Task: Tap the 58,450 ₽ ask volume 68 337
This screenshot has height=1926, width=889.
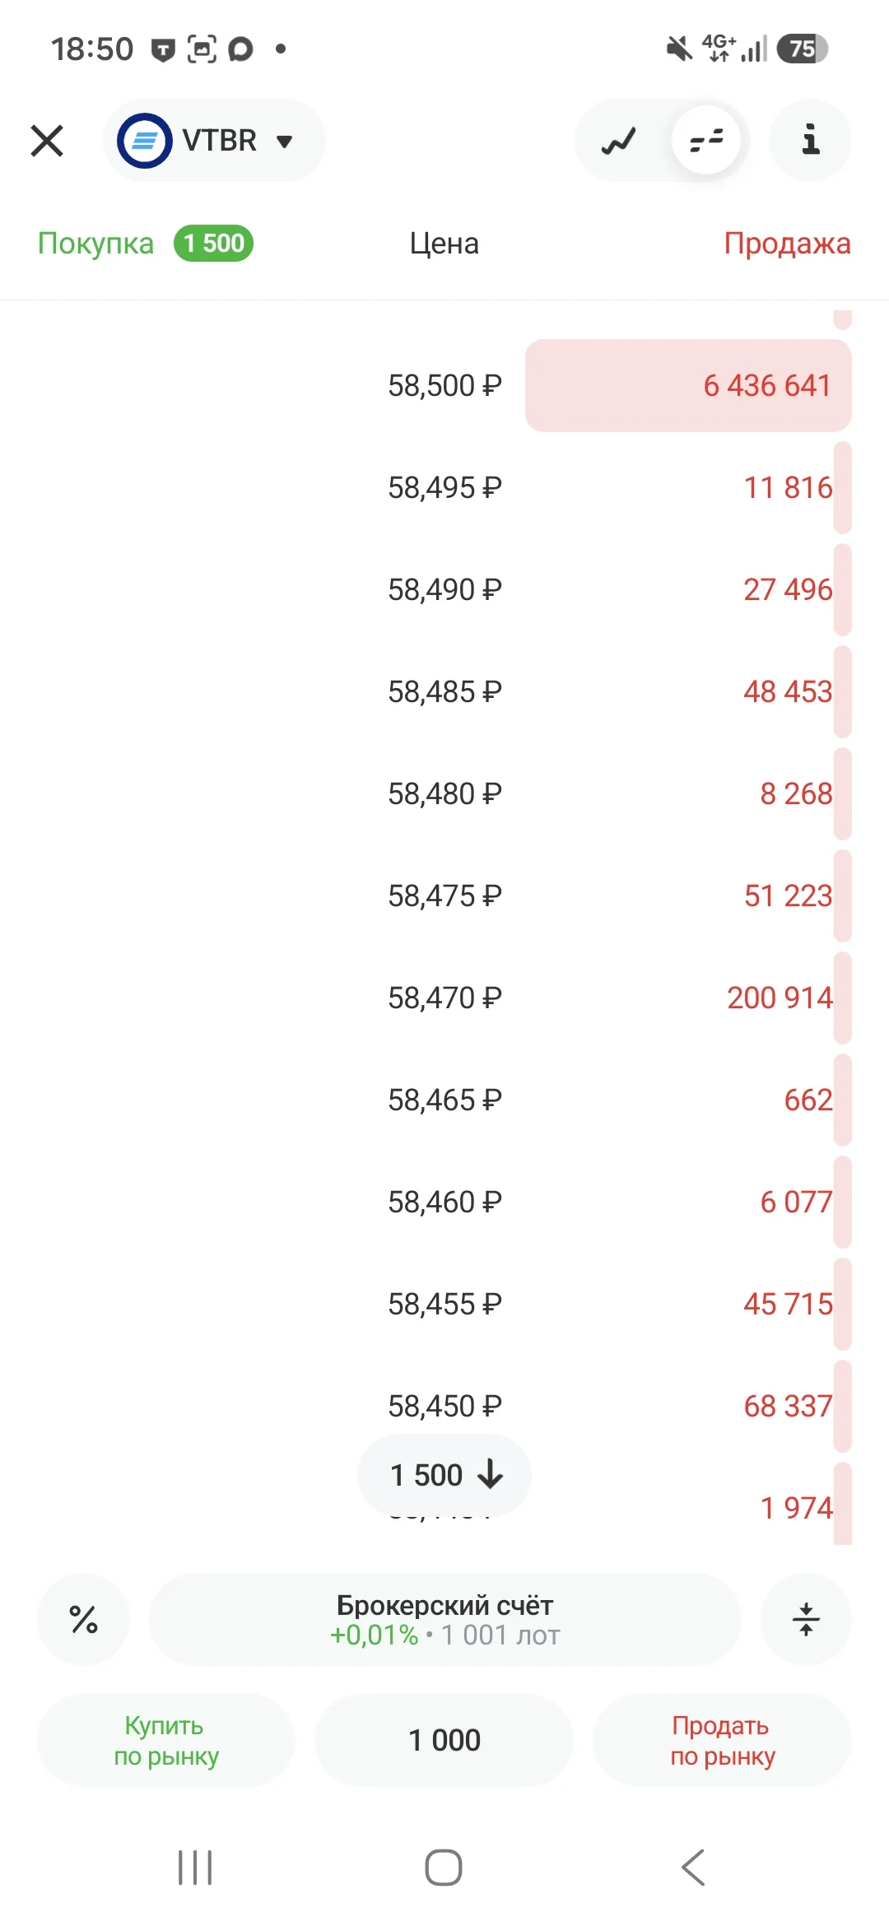Action: click(x=788, y=1406)
